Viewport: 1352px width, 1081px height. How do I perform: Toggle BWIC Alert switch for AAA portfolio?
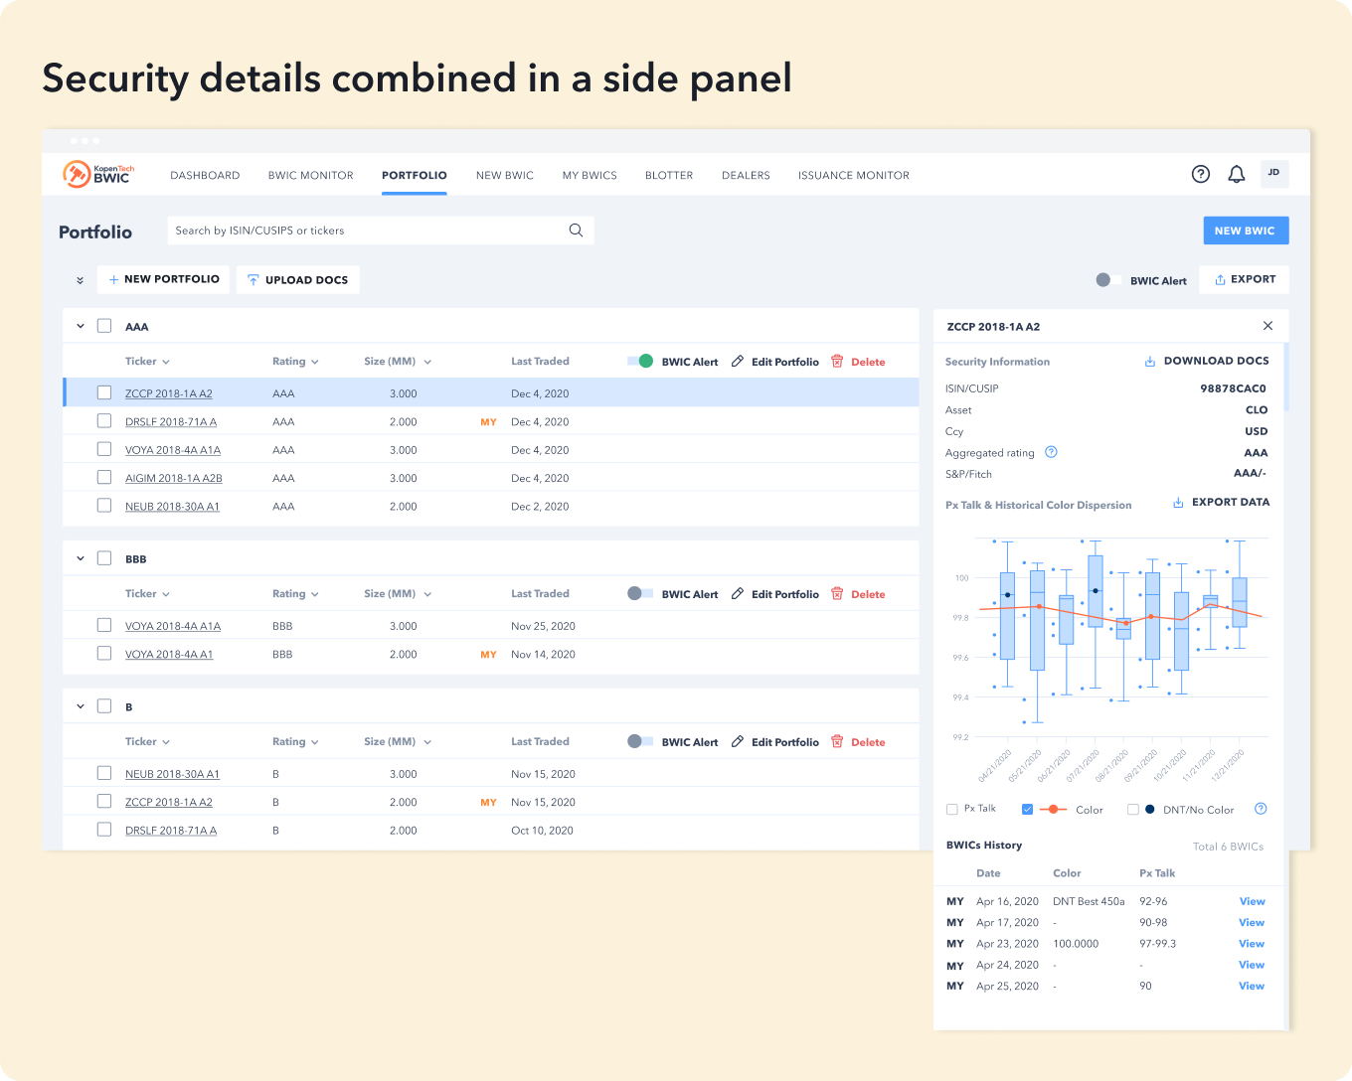pyautogui.click(x=640, y=362)
